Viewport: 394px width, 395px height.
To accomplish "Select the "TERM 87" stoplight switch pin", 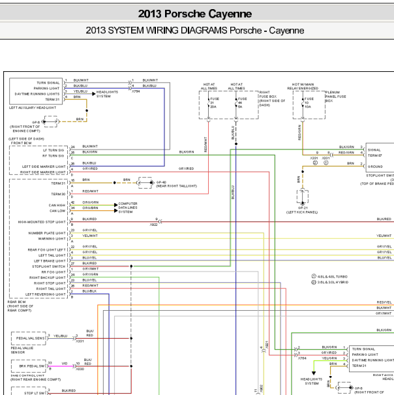I will (375, 155).
